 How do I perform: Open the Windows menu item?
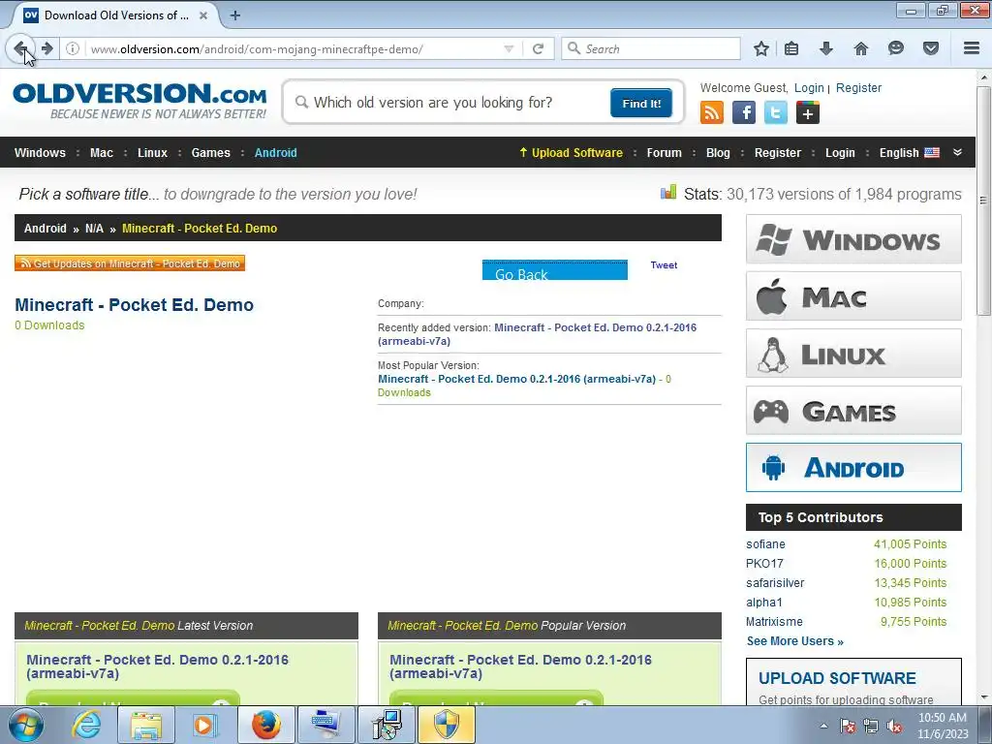coord(40,152)
